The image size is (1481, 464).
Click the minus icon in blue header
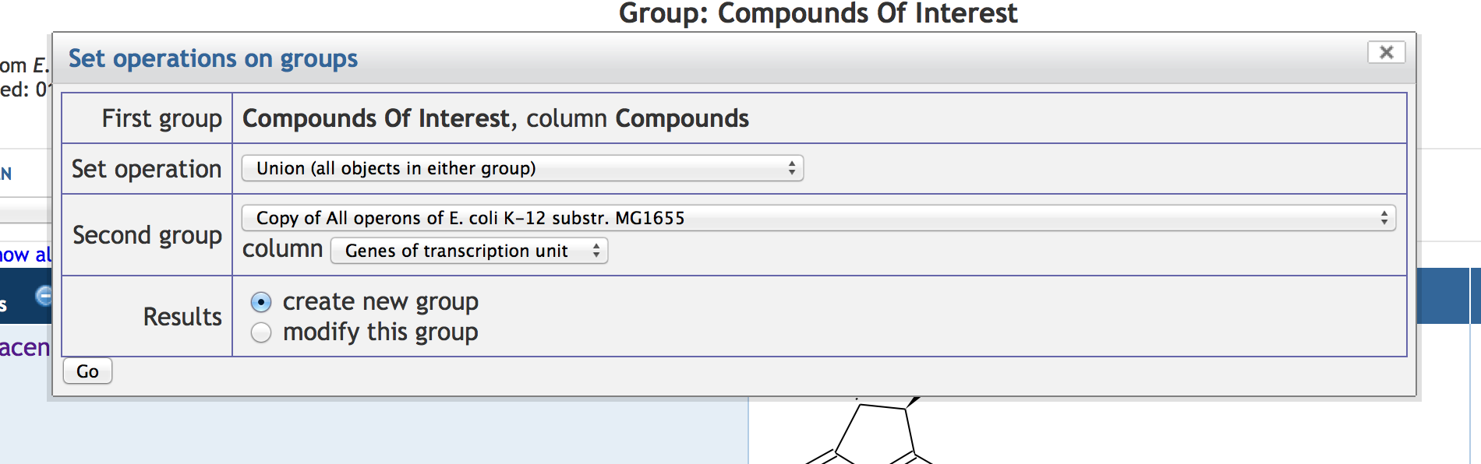pyautogui.click(x=44, y=296)
